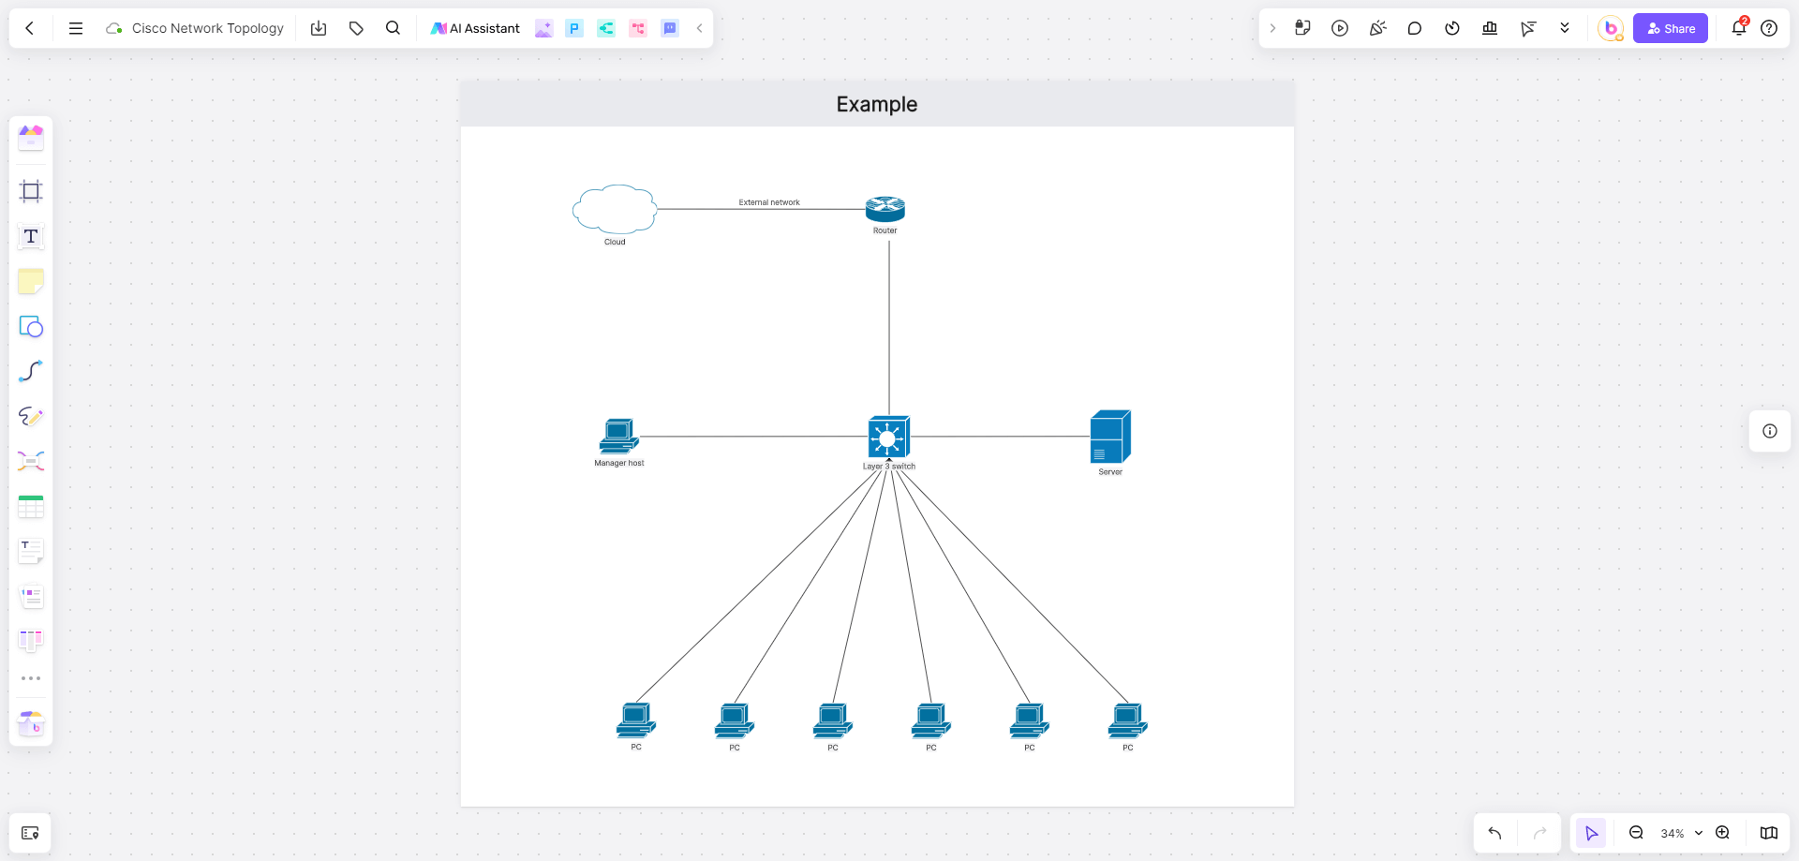Click the blue P plugin icon
The width and height of the screenshot is (1799, 861).
coord(574,28)
